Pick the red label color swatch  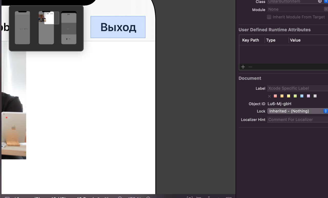pos(275,96)
